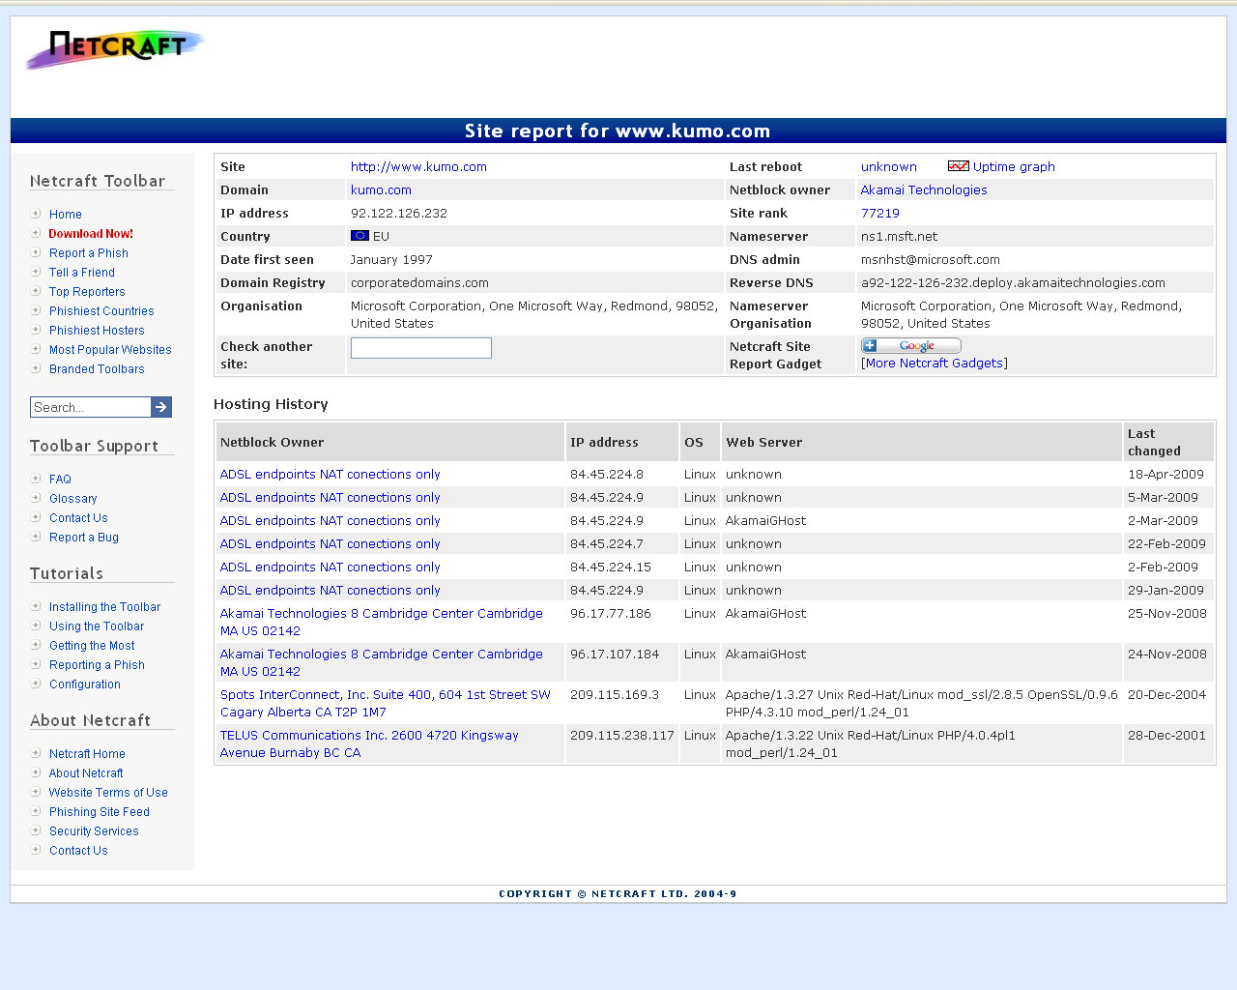The height and width of the screenshot is (990, 1237).
Task: Select the January 1997 date value
Action: click(391, 260)
